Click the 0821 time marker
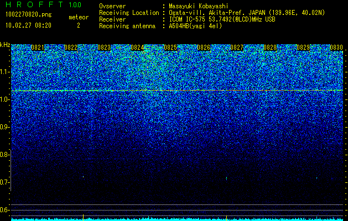 38,48
